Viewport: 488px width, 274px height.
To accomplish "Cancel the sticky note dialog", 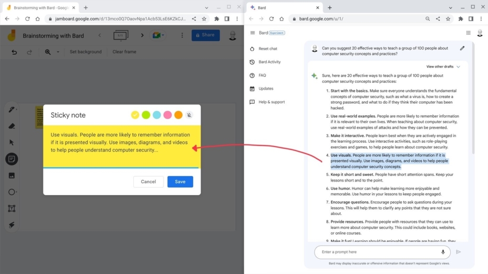I will pyautogui.click(x=148, y=182).
